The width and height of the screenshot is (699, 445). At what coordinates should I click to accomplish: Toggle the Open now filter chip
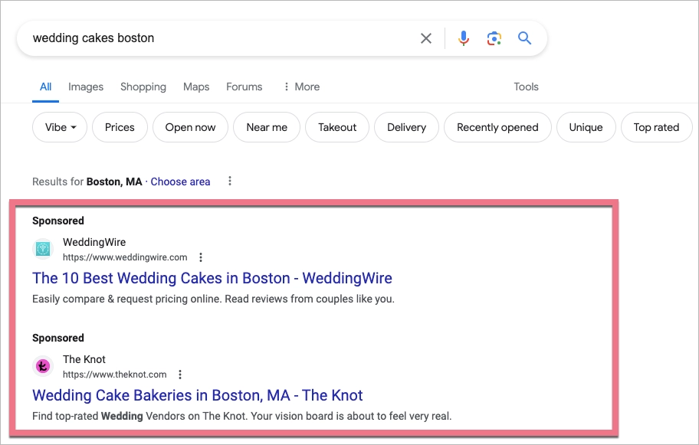click(x=190, y=127)
